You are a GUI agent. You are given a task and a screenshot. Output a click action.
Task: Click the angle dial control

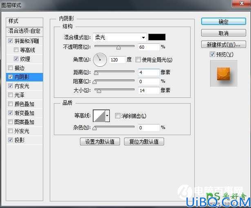(100, 60)
